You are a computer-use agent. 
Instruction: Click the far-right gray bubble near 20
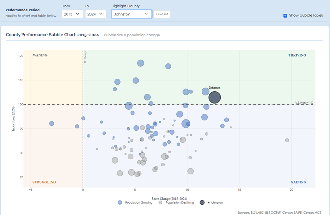coord(287,140)
